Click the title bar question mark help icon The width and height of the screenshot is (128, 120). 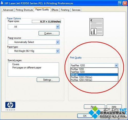(x=120, y=3)
